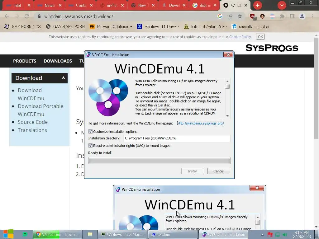Toggle Require administrator rights (UAC) checkbox

click(91, 146)
